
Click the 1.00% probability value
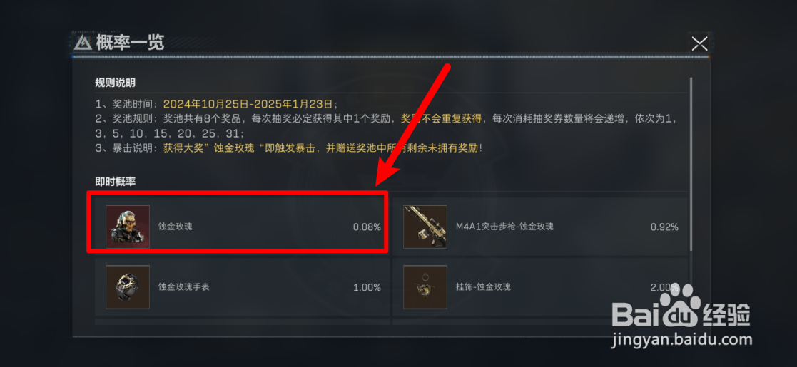tap(367, 287)
